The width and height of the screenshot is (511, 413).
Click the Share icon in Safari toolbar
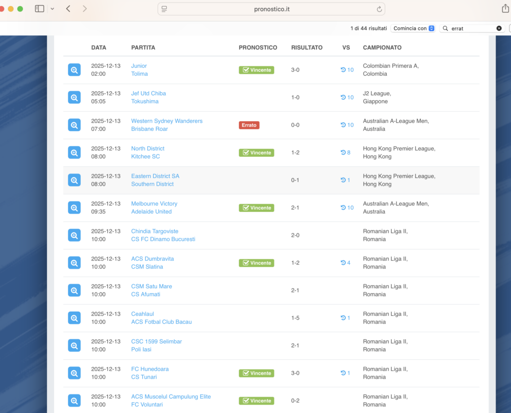(x=505, y=9)
